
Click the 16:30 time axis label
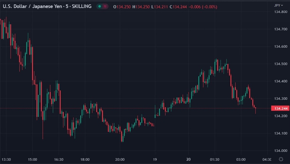click(x=59, y=159)
